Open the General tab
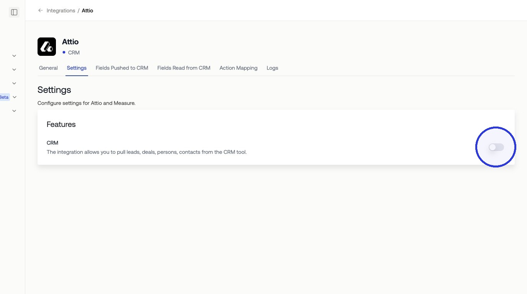Image resolution: width=527 pixels, height=294 pixels. (x=48, y=68)
